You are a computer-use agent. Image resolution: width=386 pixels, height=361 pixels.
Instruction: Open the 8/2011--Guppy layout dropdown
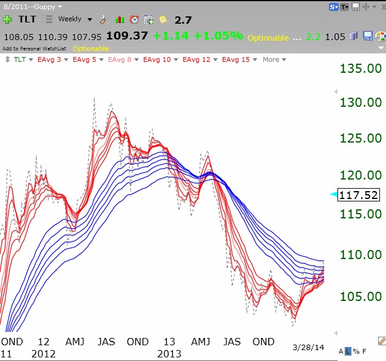(x=60, y=7)
